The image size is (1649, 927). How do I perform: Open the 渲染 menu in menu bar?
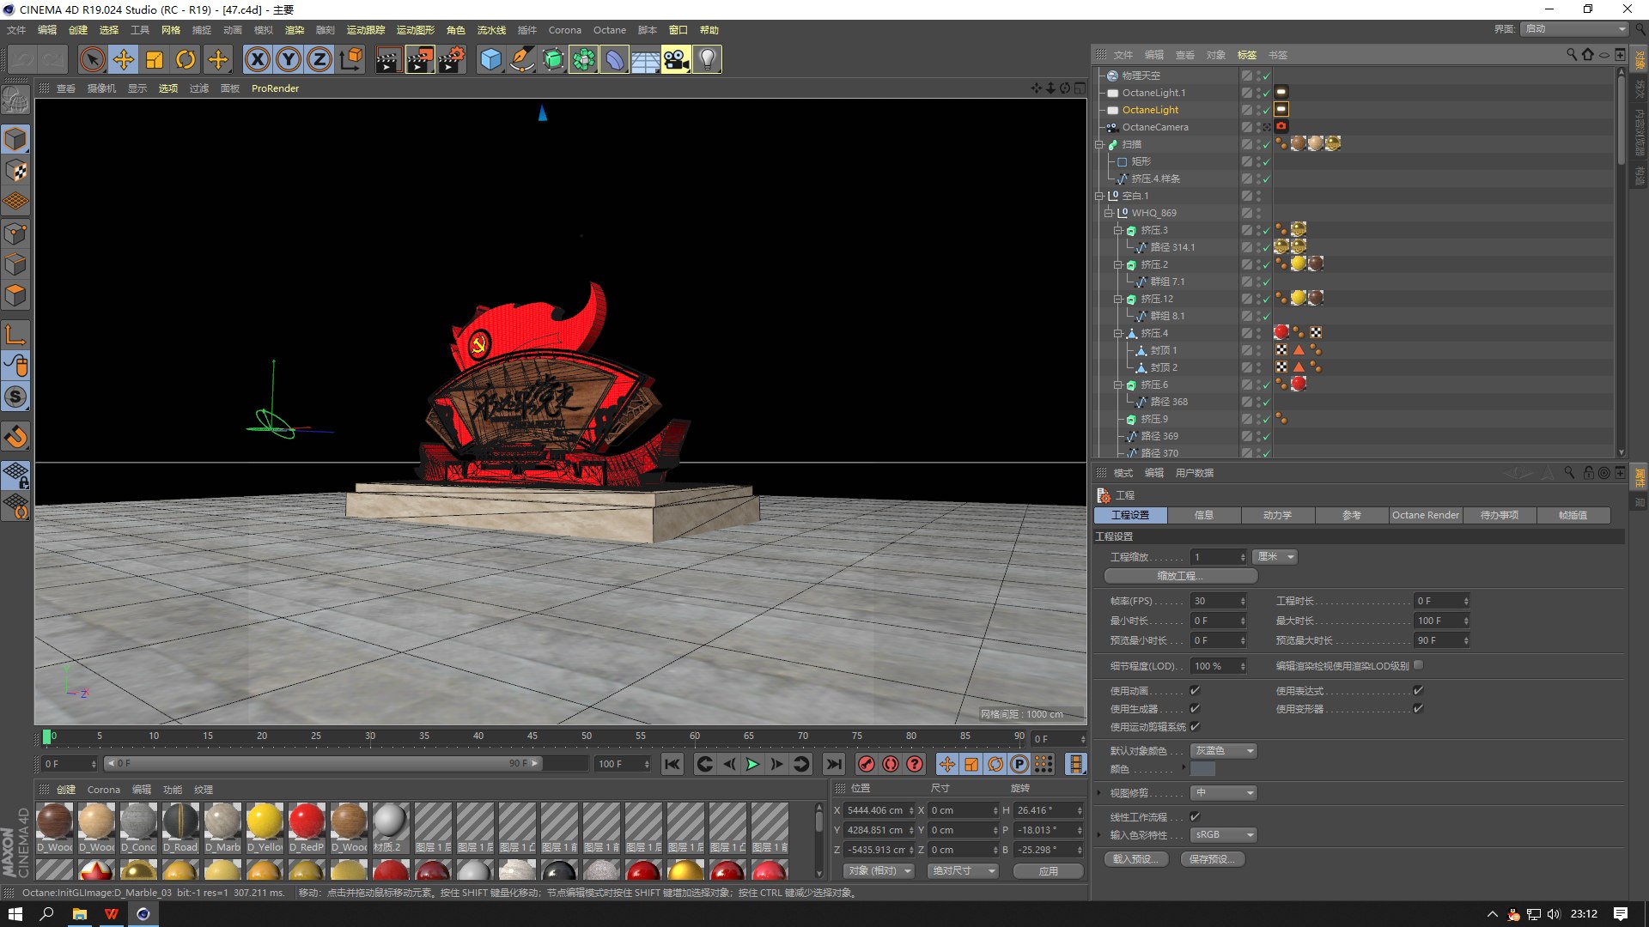tap(295, 30)
